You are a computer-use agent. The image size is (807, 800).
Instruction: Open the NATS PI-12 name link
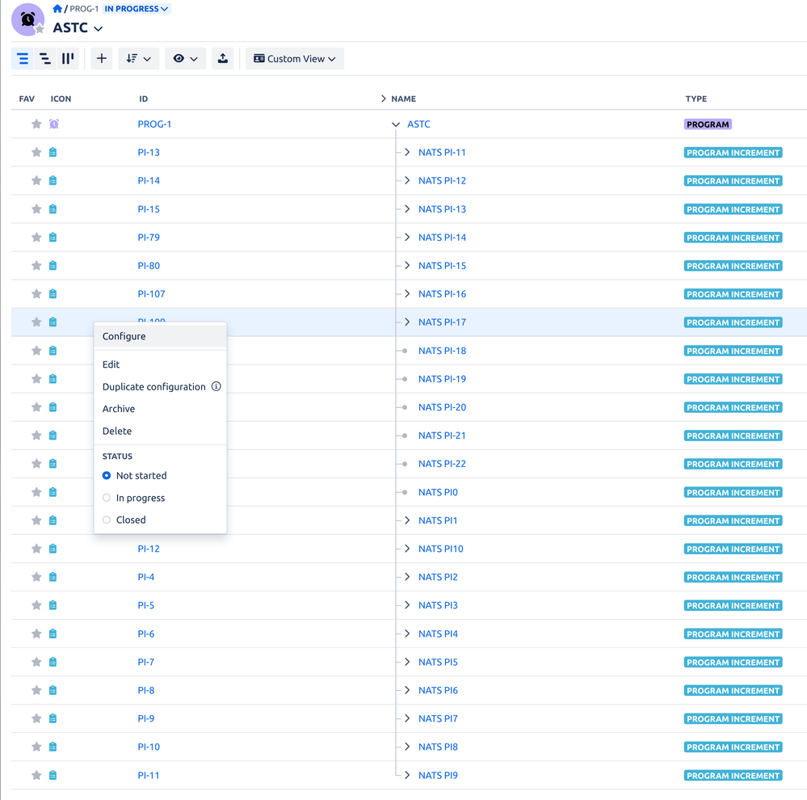442,181
